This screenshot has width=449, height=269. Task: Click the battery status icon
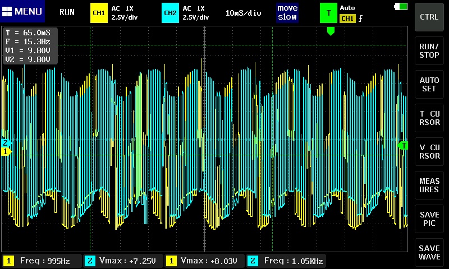(401, 7)
